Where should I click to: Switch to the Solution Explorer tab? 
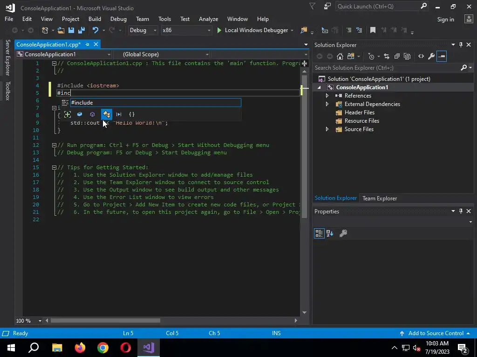click(x=335, y=198)
